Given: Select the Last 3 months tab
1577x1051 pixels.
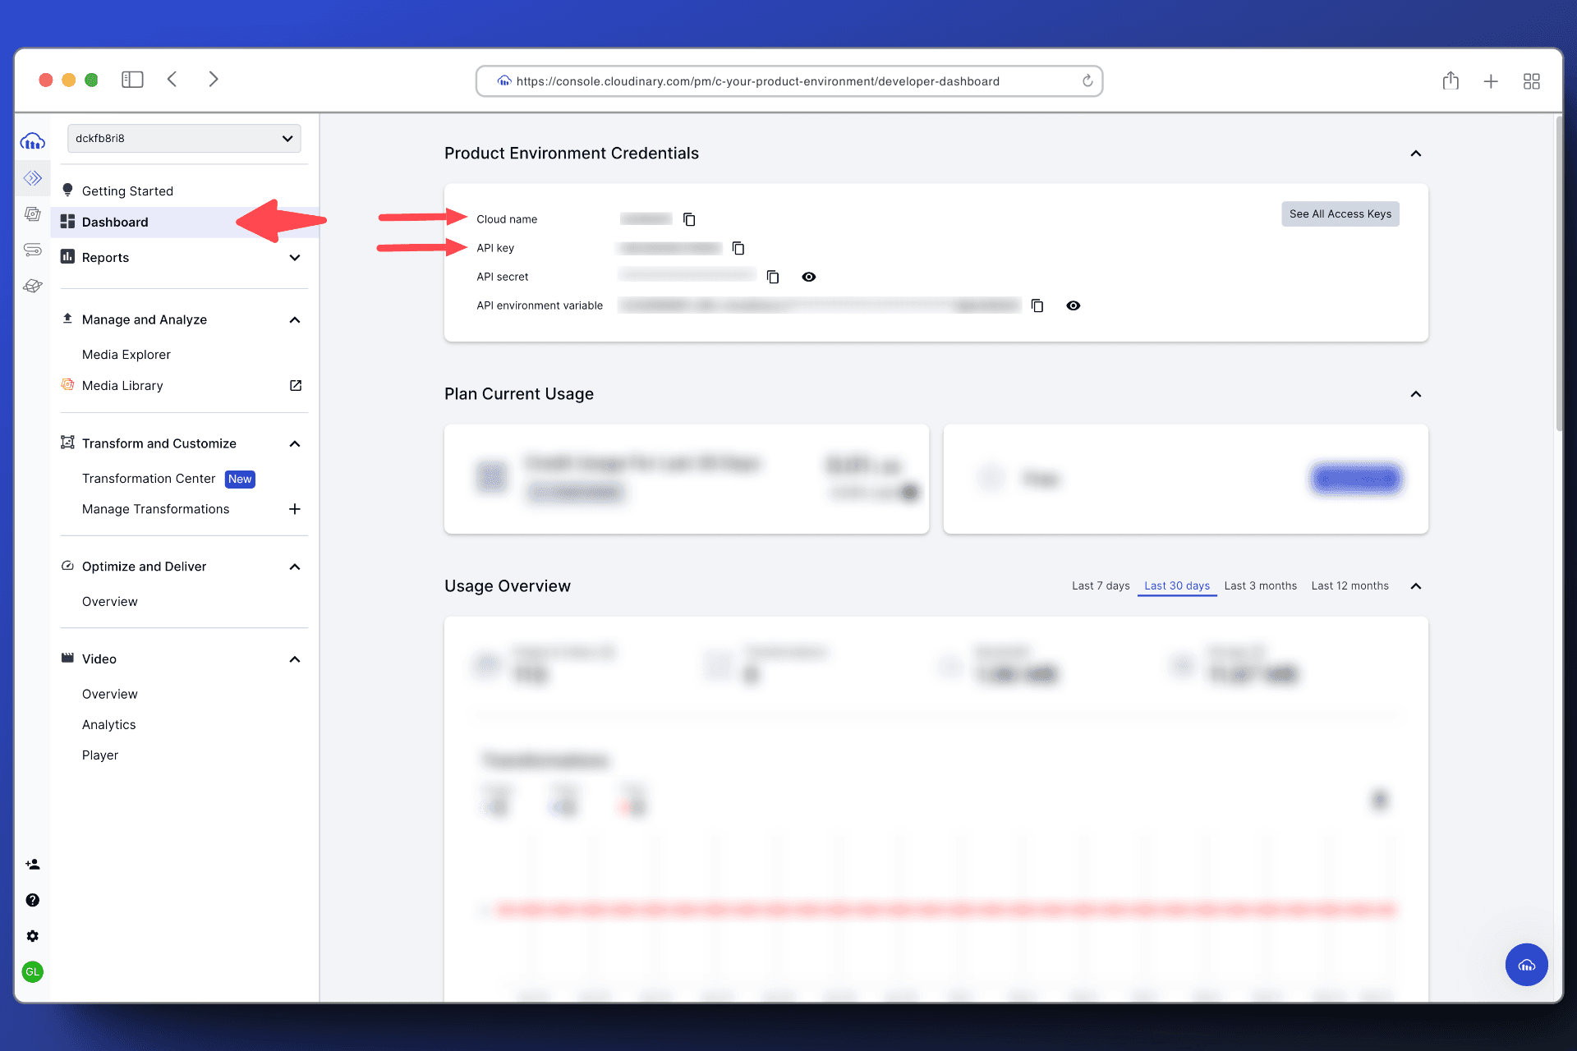Looking at the screenshot, I should [1261, 586].
